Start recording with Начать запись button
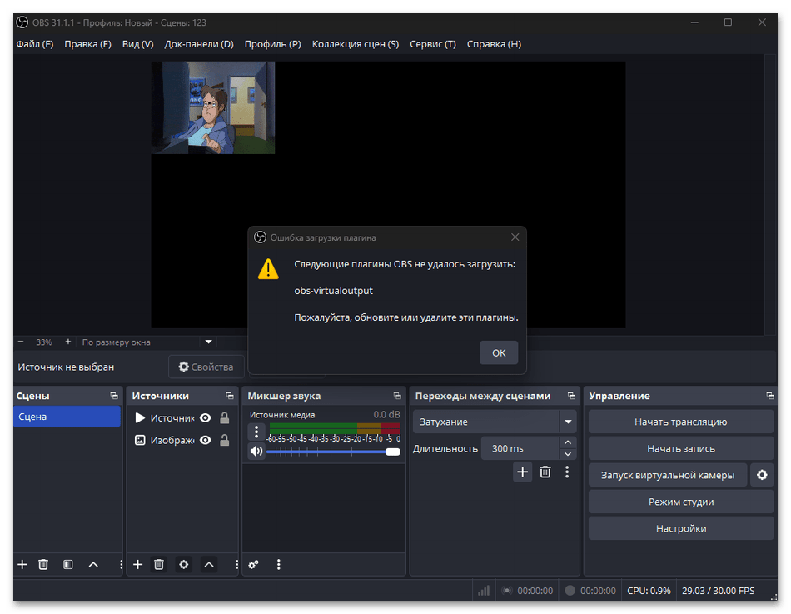 tap(680, 447)
